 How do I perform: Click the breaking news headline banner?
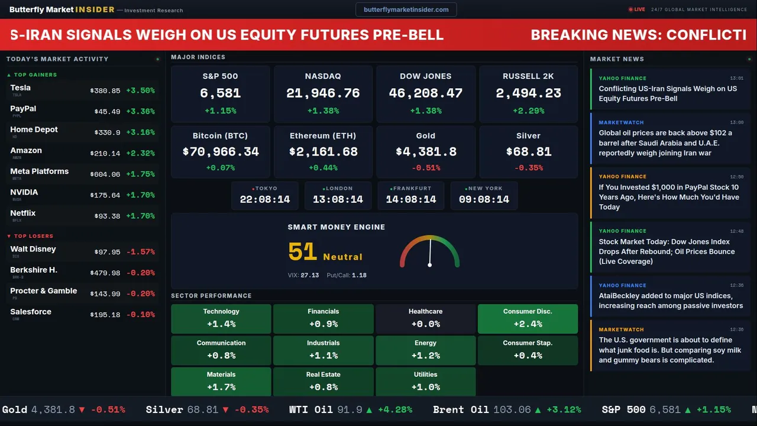378,34
